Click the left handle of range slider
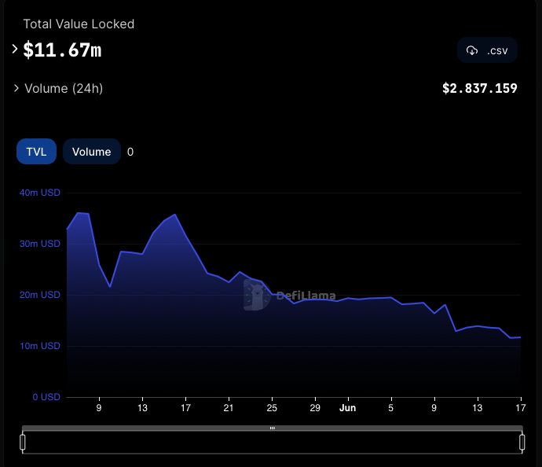The width and height of the screenshot is (542, 467). [x=23, y=442]
